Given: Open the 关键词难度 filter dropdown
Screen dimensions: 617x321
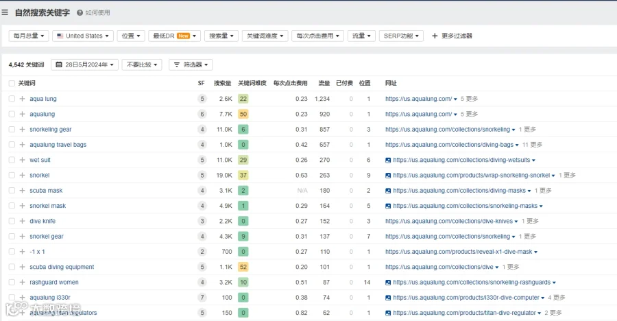Looking at the screenshot, I should coord(265,36).
